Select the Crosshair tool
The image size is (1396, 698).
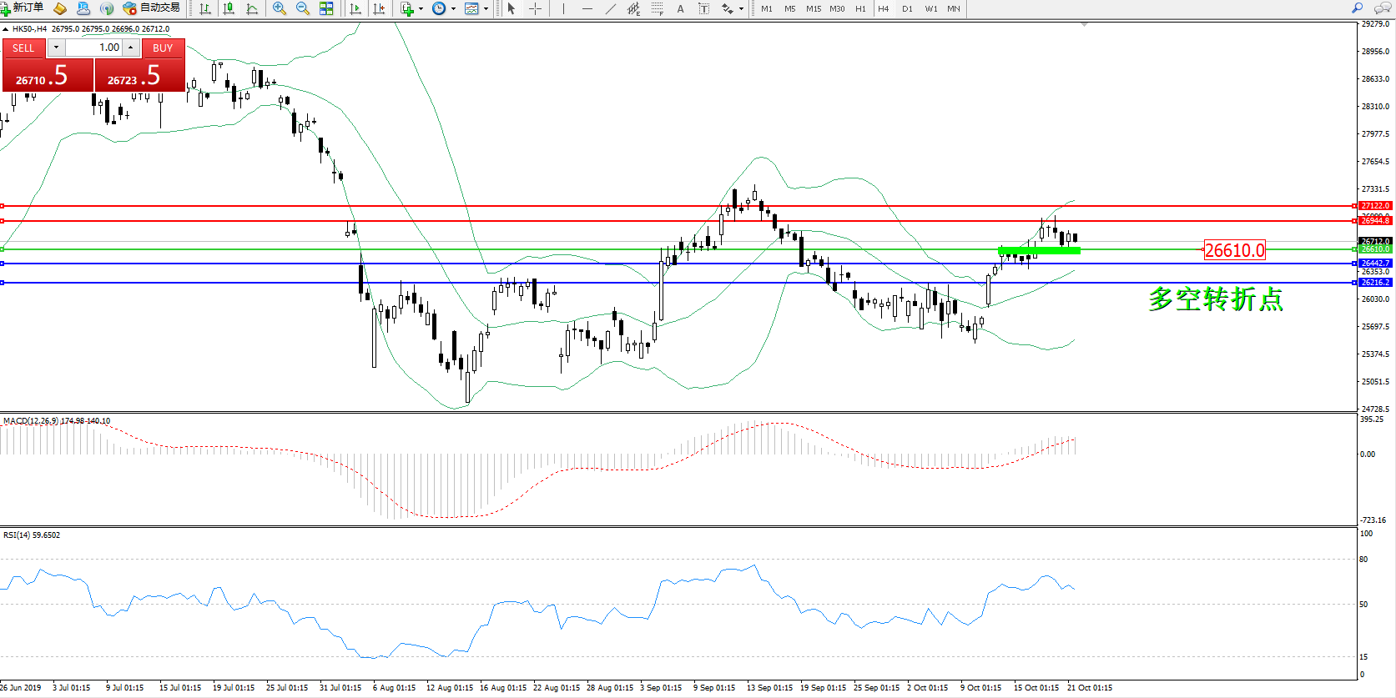click(x=536, y=8)
